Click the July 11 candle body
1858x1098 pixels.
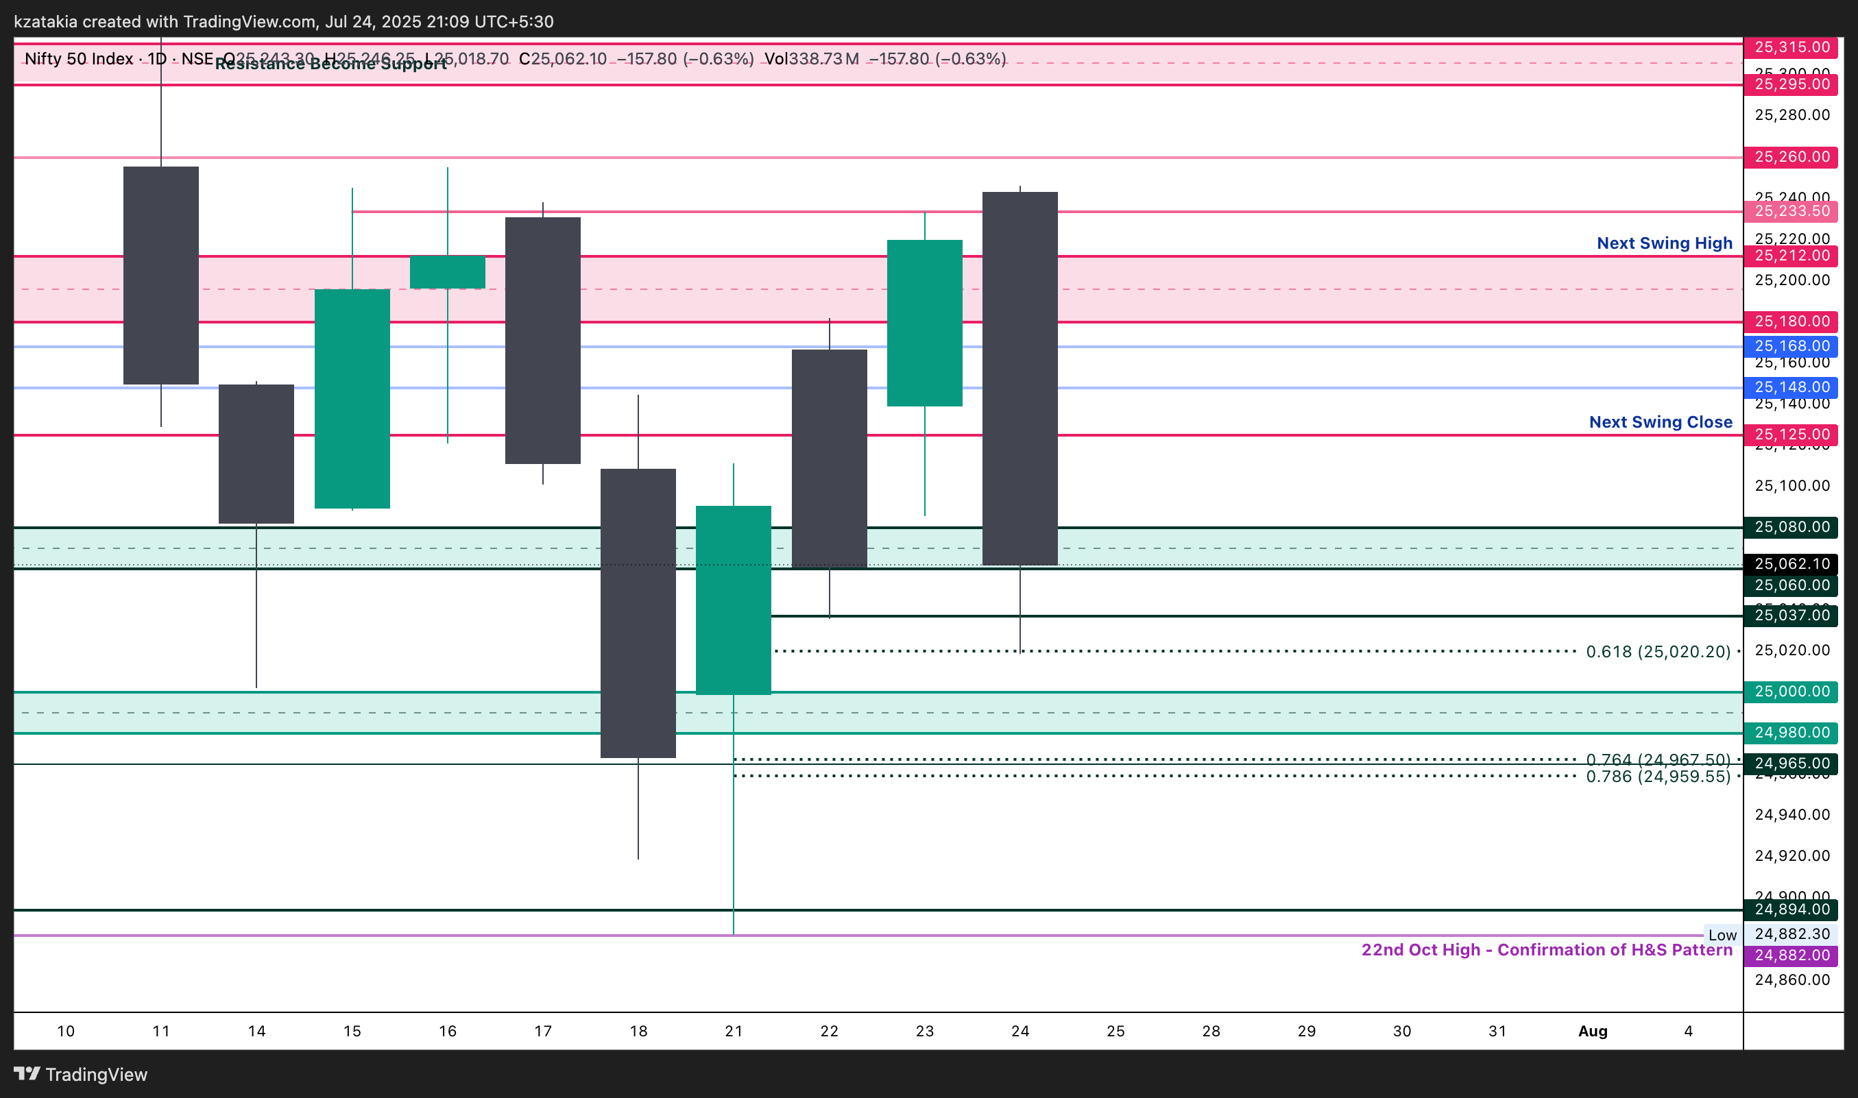(x=160, y=276)
